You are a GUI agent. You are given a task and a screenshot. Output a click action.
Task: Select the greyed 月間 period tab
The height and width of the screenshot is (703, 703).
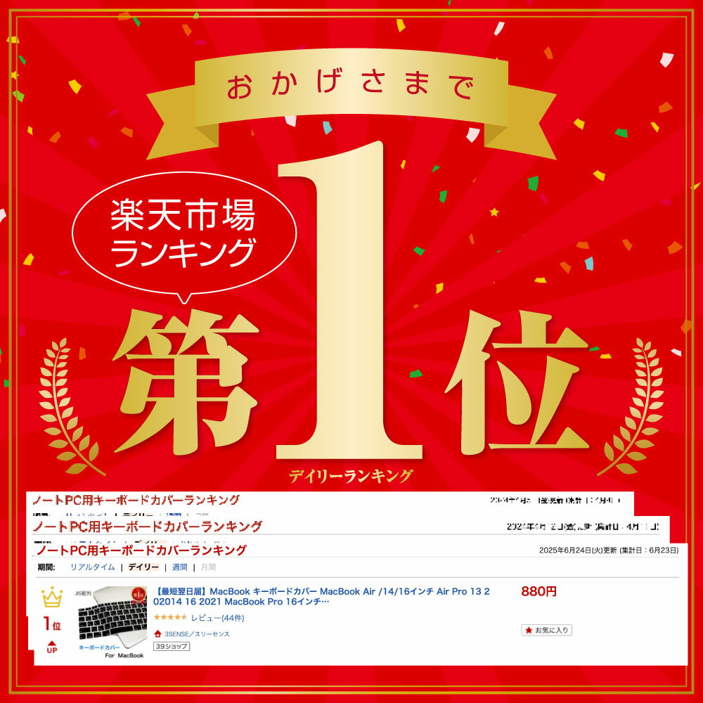208,567
